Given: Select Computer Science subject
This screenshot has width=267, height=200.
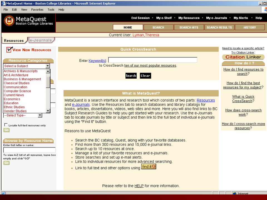Looking at the screenshot, I should [x=17, y=91].
